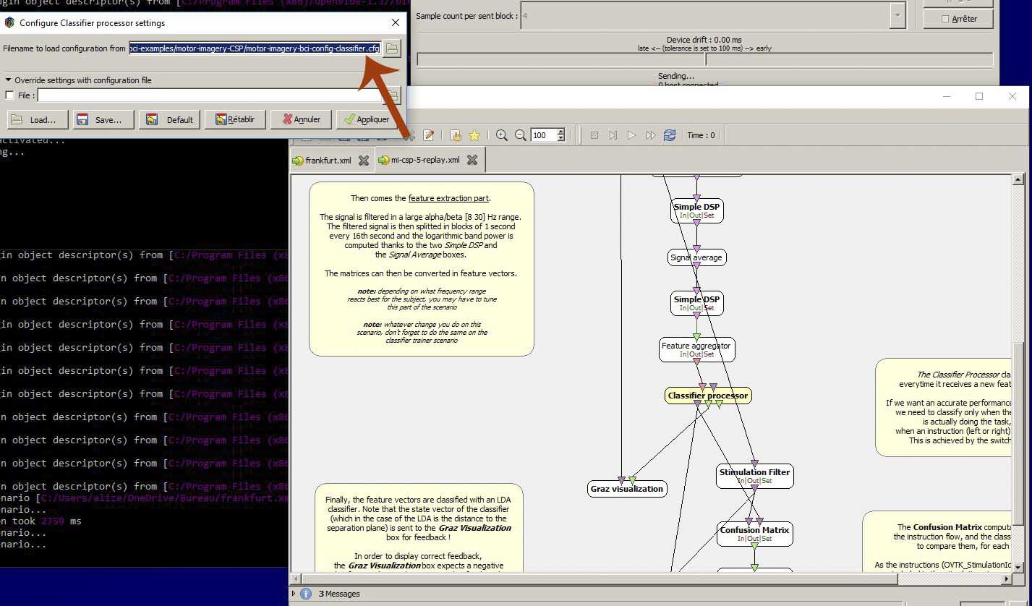Click the 'Time : 0' toolbar label
Viewport: 1032px width, 606px height.
pos(701,135)
